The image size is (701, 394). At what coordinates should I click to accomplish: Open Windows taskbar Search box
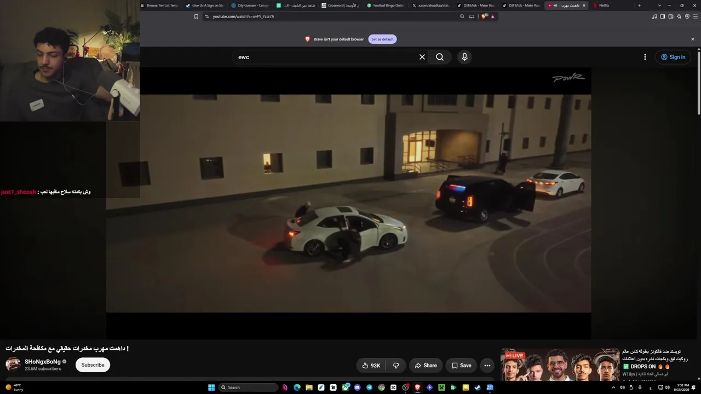[248, 387]
